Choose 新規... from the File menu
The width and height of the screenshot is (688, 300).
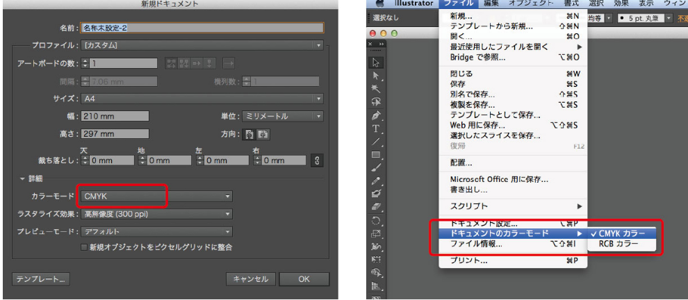[514, 16]
